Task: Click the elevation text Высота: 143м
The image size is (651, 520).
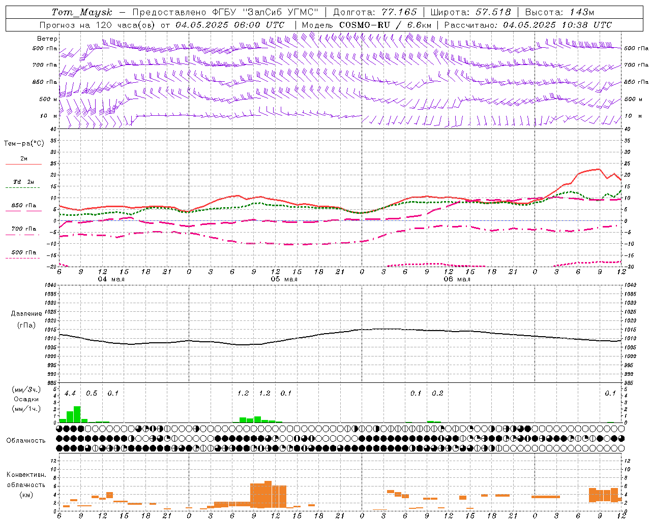Action: (559, 12)
